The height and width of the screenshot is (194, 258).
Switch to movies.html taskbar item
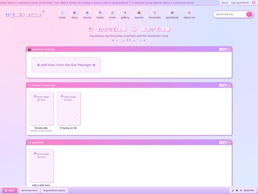click(x=29, y=190)
